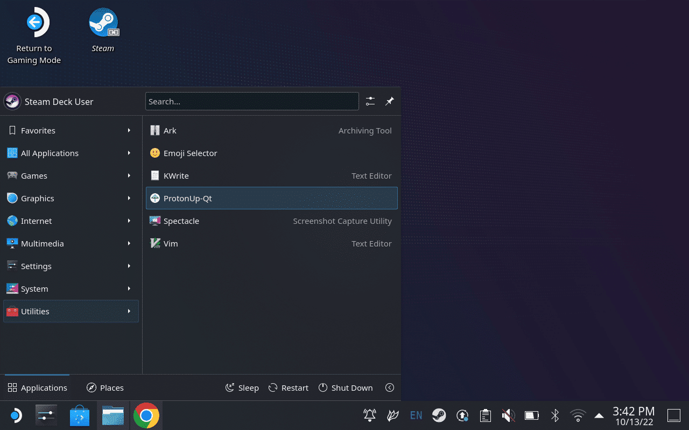Viewport: 689px width, 430px height.
Task: Select the Favorites category
Action: coord(71,131)
